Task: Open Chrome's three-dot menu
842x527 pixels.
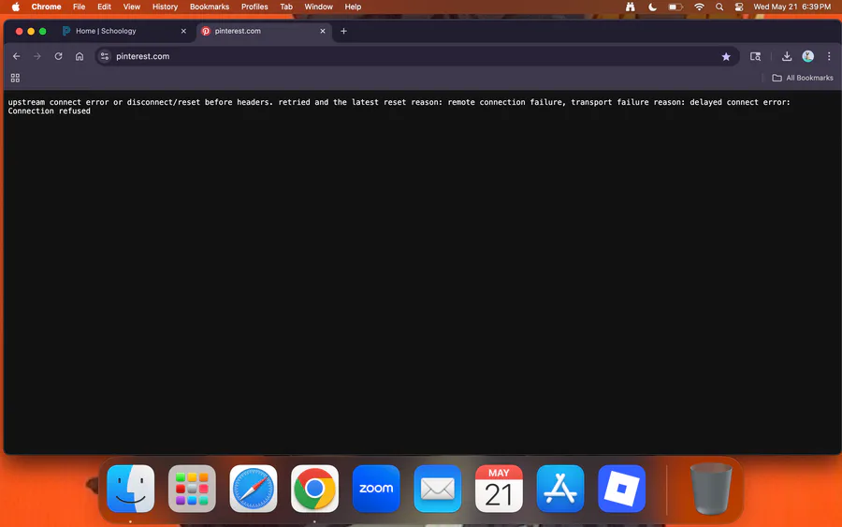Action: (x=829, y=56)
